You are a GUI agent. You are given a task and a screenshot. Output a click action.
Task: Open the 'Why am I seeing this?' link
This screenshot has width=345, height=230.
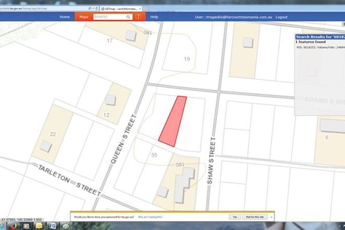(x=151, y=216)
